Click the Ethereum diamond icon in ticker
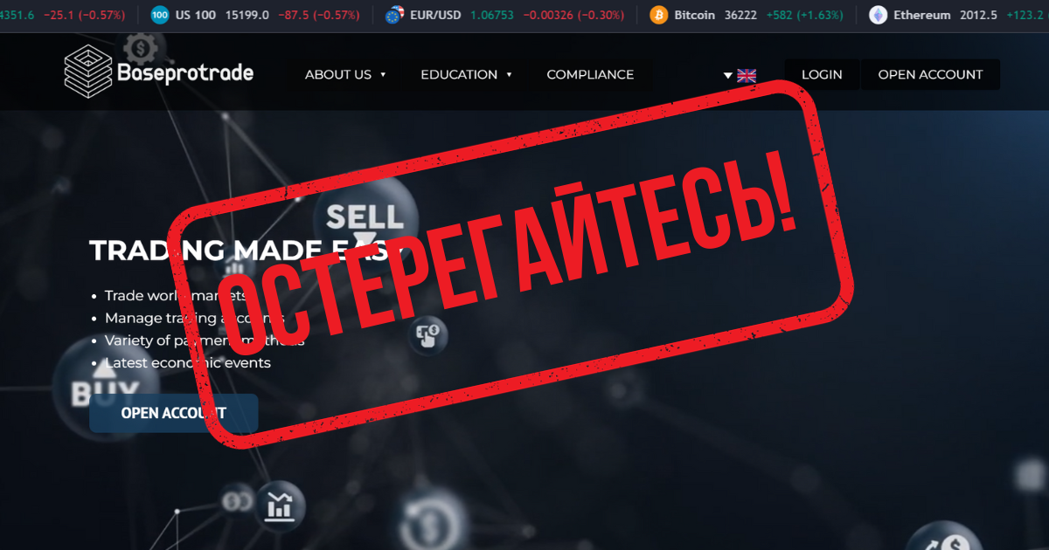1049x550 pixels. [x=878, y=15]
